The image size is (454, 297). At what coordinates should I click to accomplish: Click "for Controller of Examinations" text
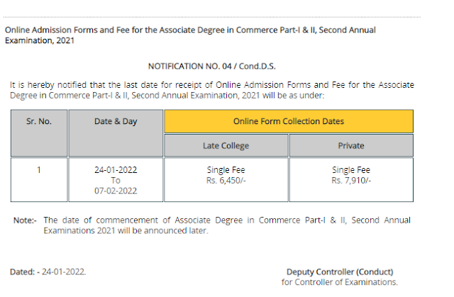tap(340, 282)
